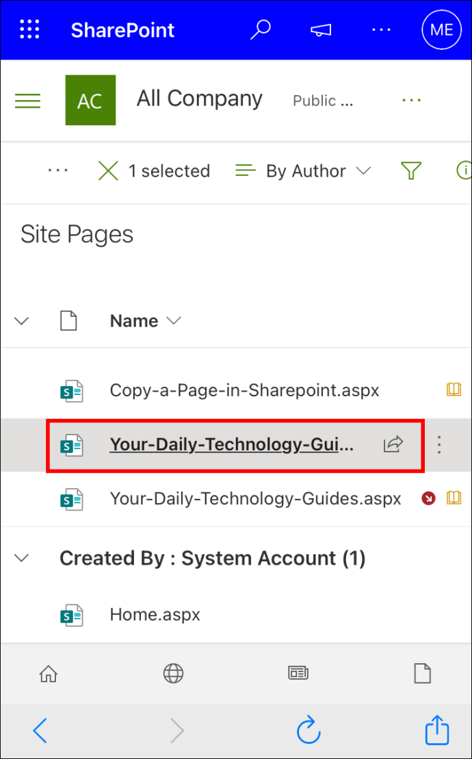Open vertical ellipsis for selected page row
This screenshot has height=759, width=472.
[x=439, y=444]
